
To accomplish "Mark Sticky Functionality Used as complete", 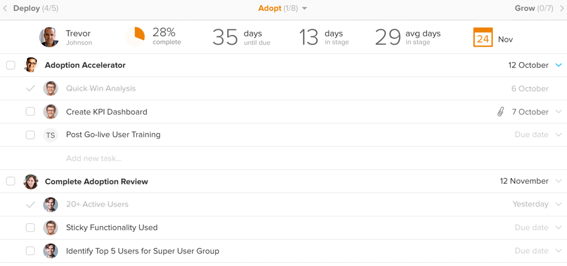I will tap(30, 227).
